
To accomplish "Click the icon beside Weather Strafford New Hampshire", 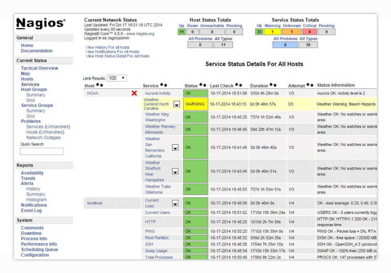I will tap(175, 171).
